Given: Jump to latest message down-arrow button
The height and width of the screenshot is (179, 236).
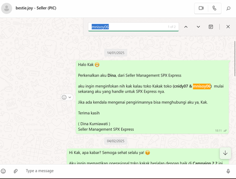Looking at the screenshot, I should [225, 153].
